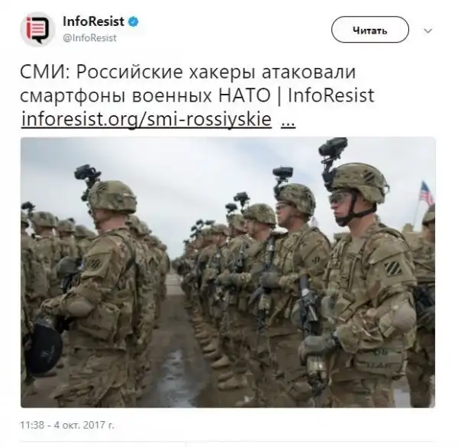Image resolution: width=458 pixels, height=447 pixels.
Task: Open the inforesist.org/smi-rossiyskie link
Action: (147, 119)
